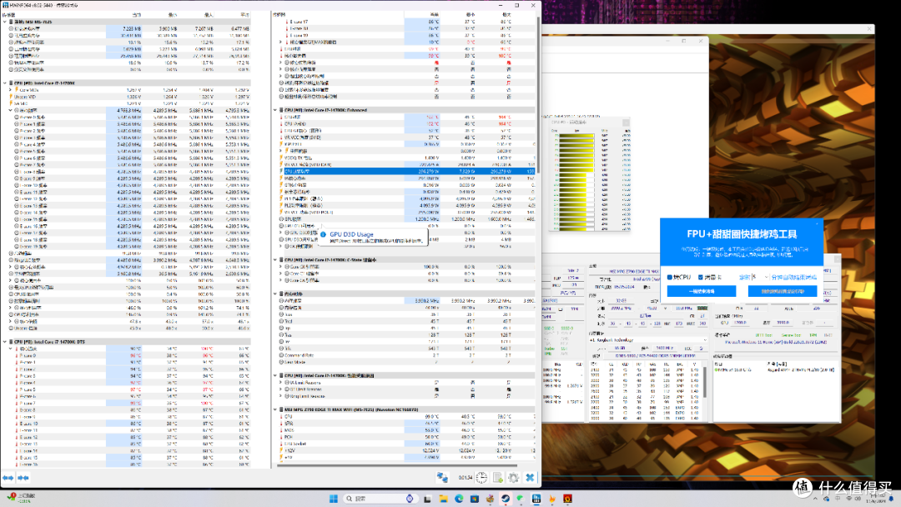Launch Microsoft Edge from the taskbar
901x507 pixels.
tap(459, 499)
